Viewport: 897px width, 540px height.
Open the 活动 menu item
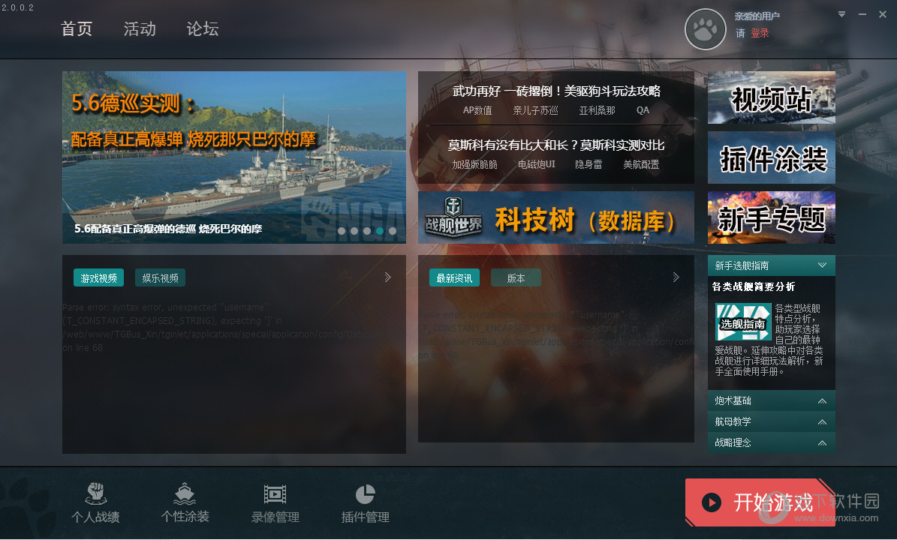point(140,28)
